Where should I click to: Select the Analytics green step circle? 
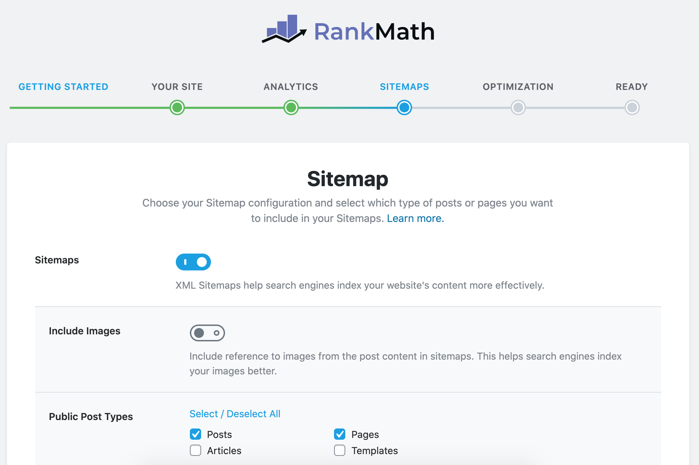pyautogui.click(x=291, y=108)
